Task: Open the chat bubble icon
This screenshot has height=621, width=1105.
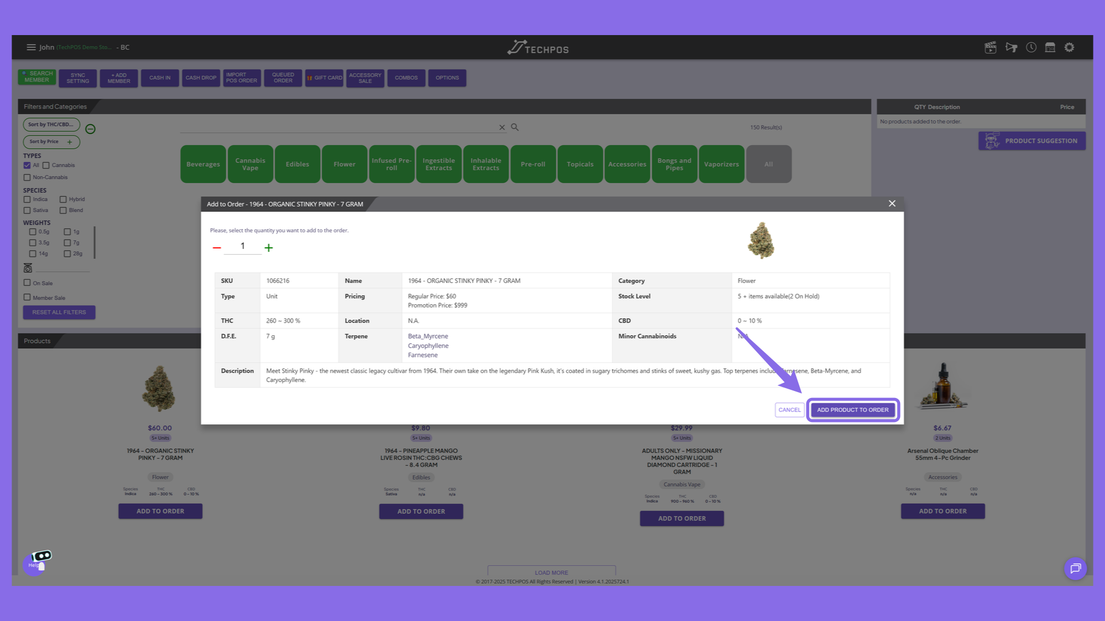Action: point(1075,569)
